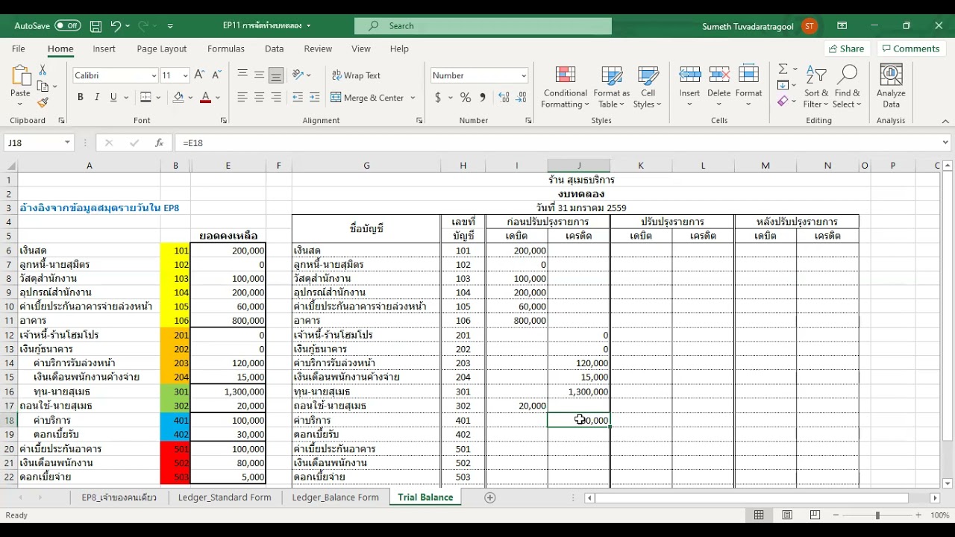Open Conditional Formatting options
Viewport: 955px width, 537px height.
[x=566, y=87]
